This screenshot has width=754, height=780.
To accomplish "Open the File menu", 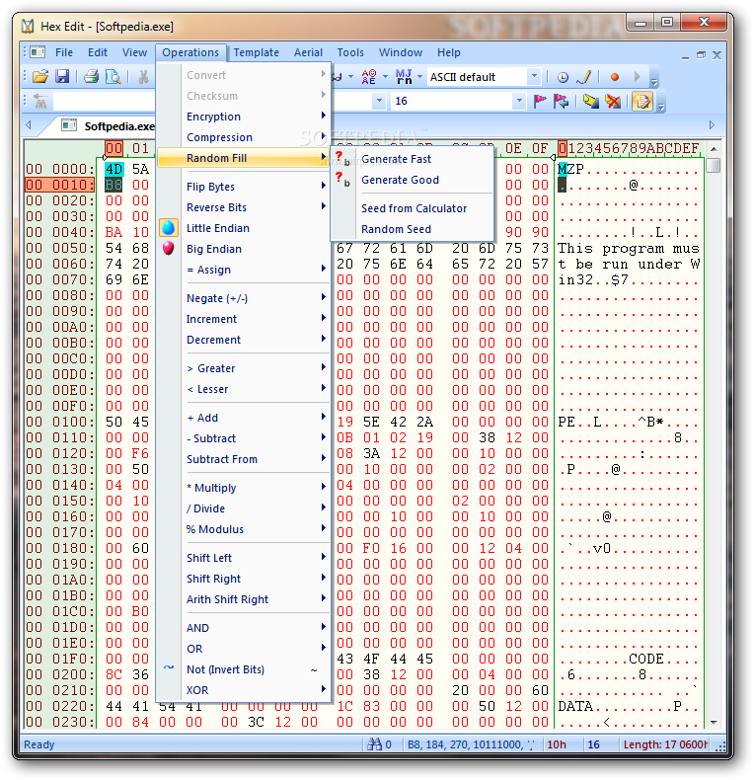I will click(64, 52).
